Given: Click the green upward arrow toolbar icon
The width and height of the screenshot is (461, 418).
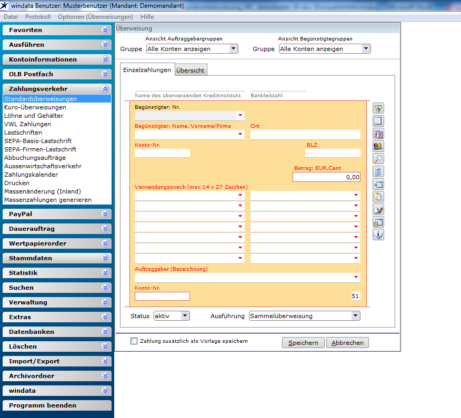Looking at the screenshot, I should coord(378,108).
